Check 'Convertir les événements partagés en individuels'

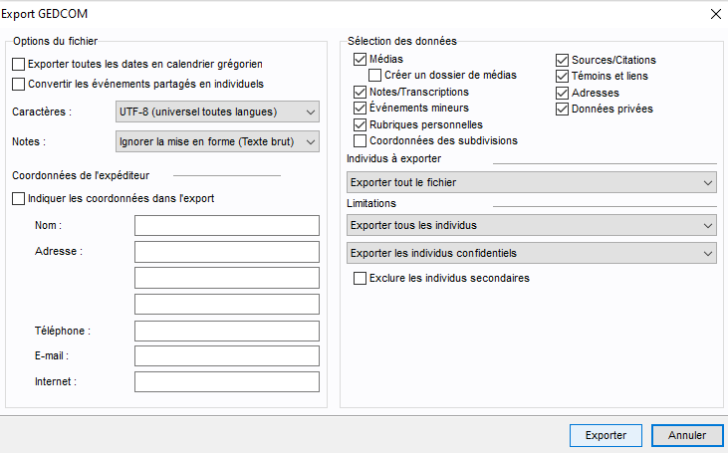[x=19, y=84]
